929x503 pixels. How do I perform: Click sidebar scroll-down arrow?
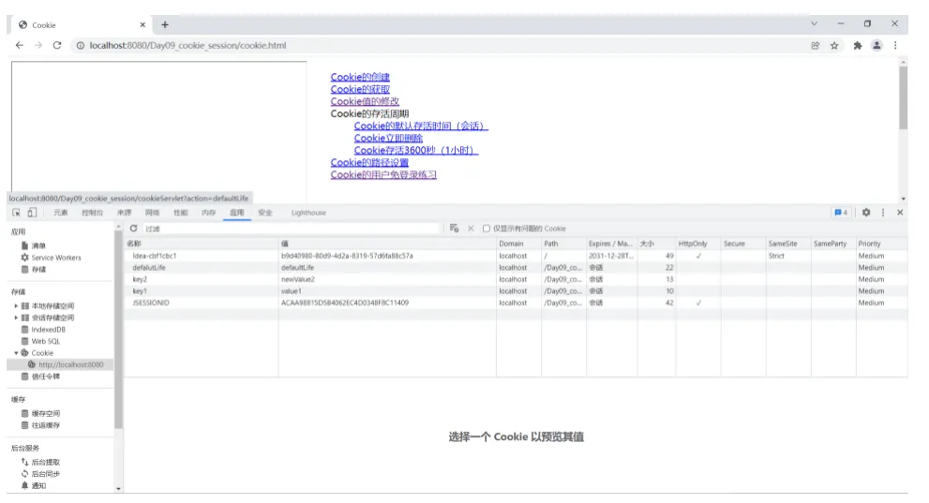click(x=118, y=489)
